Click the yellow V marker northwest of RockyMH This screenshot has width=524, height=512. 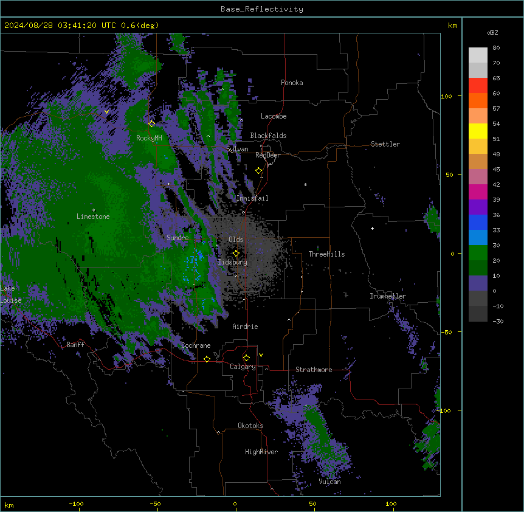tap(106, 112)
